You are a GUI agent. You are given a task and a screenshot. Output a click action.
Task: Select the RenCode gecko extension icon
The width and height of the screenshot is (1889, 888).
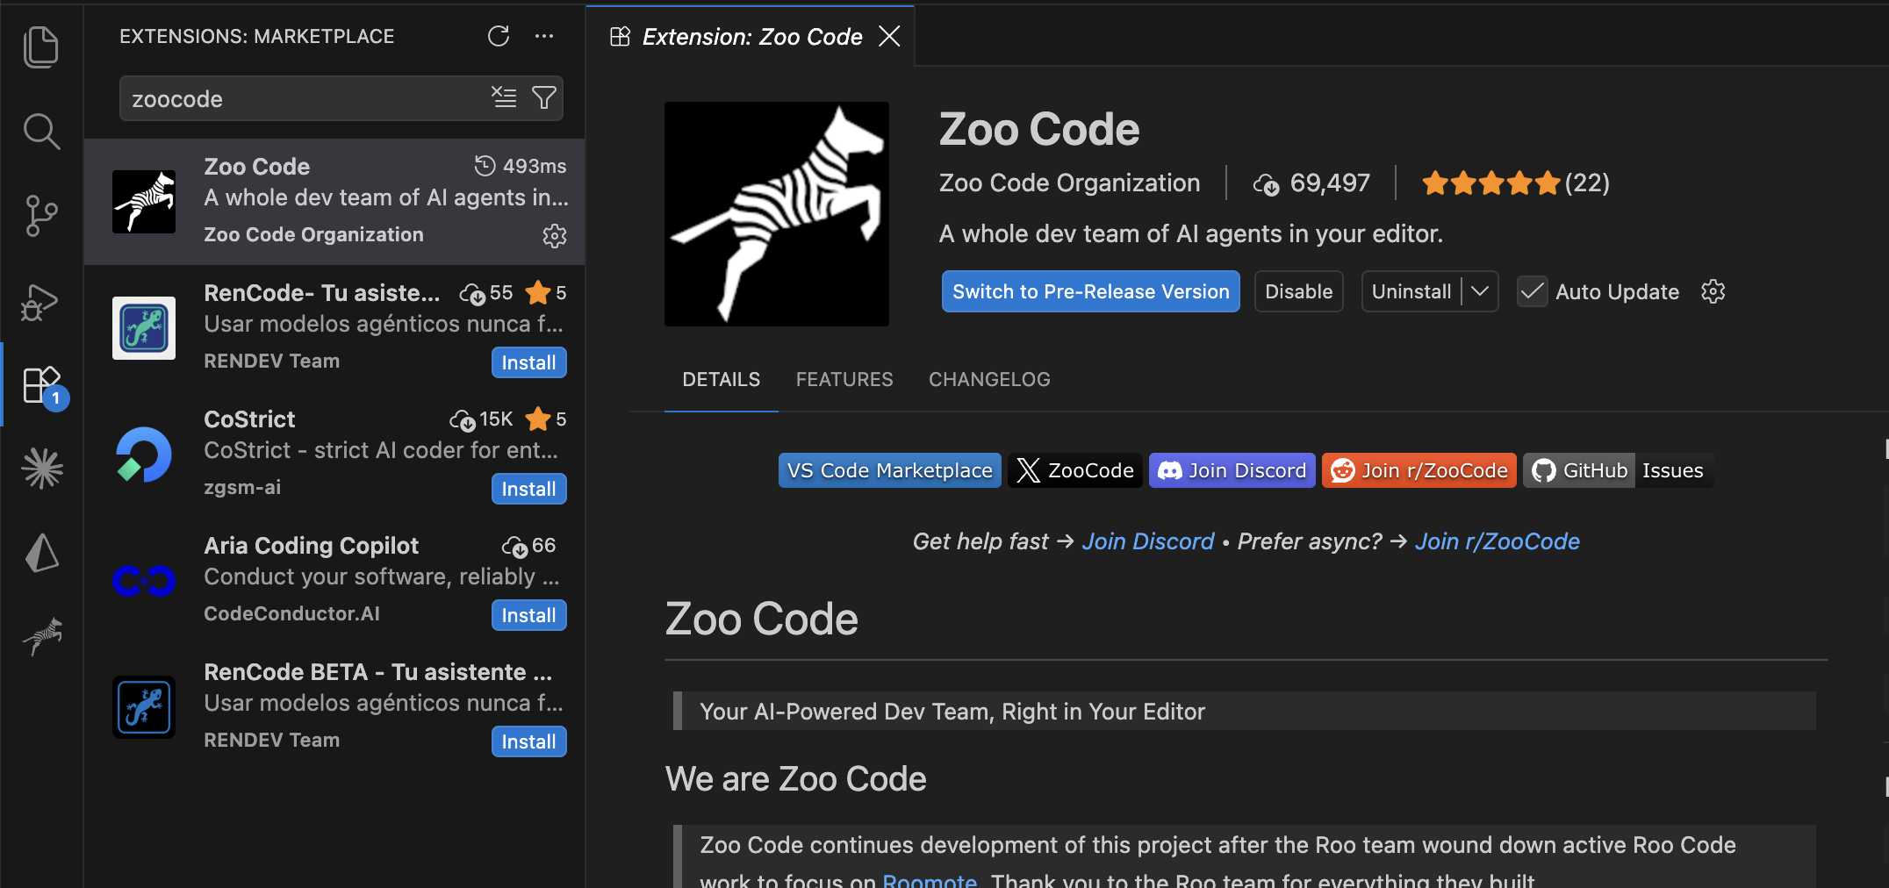click(x=144, y=328)
